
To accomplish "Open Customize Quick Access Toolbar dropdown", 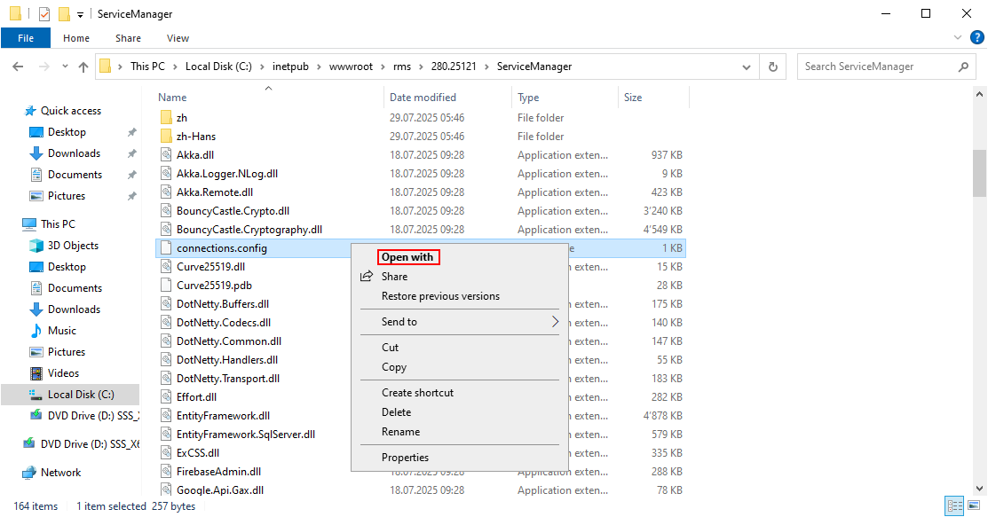I will coord(80,14).
